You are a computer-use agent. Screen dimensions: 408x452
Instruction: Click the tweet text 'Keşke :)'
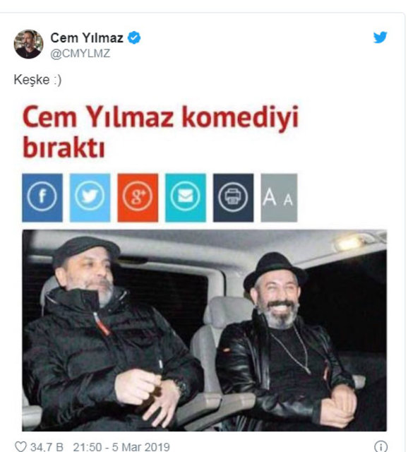click(37, 80)
